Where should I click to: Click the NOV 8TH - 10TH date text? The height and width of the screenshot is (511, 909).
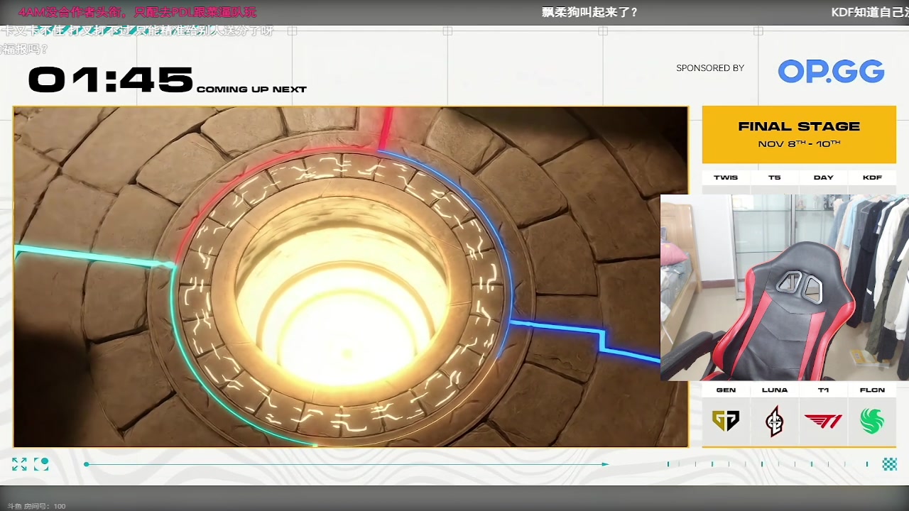799,144
